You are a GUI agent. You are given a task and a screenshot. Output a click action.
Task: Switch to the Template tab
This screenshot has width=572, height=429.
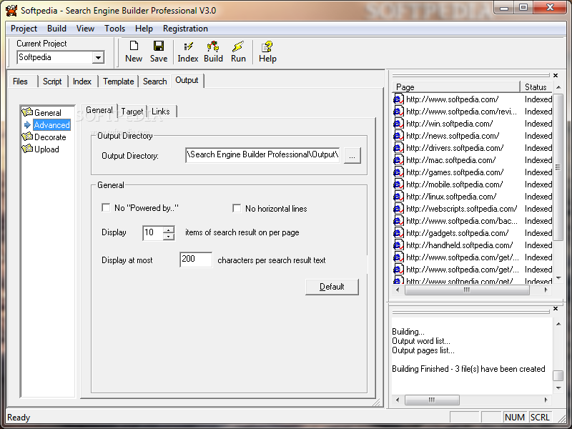[x=118, y=82]
